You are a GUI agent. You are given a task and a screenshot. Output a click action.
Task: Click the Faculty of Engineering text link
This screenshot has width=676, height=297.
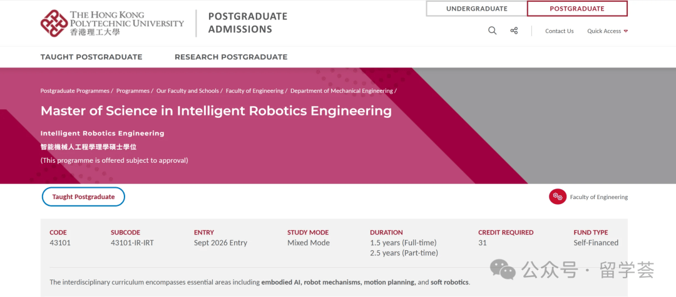(599, 197)
